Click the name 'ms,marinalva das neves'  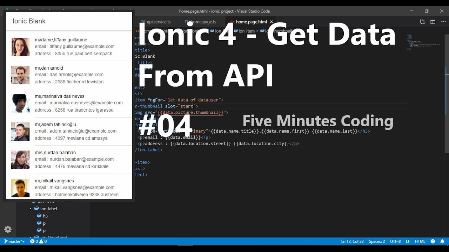click(60, 96)
